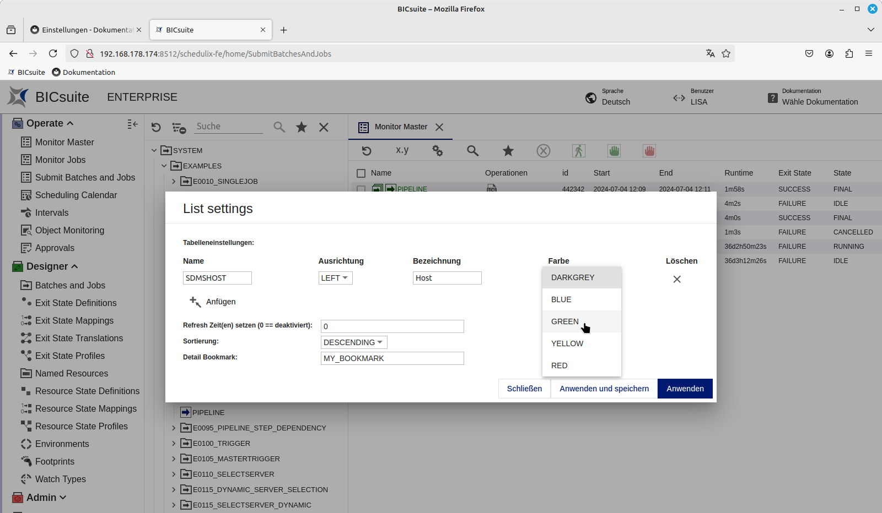This screenshot has height=513, width=882.
Task: Tick the PIPELINE row checkbox
Action: [361, 189]
